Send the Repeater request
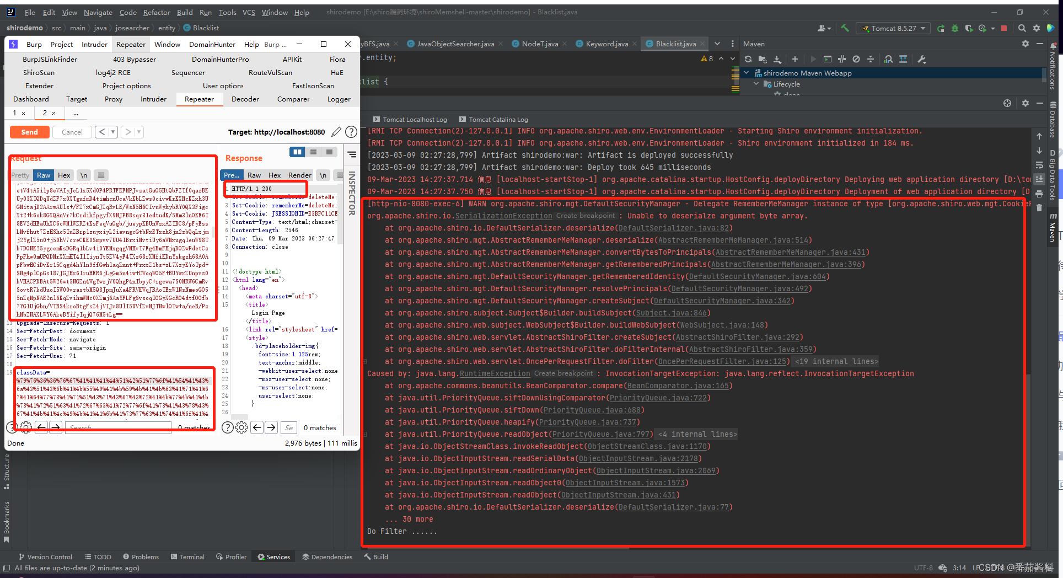Image resolution: width=1063 pixels, height=578 pixels. 30,132
